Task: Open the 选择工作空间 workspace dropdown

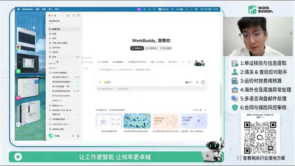Action: pos(106,89)
